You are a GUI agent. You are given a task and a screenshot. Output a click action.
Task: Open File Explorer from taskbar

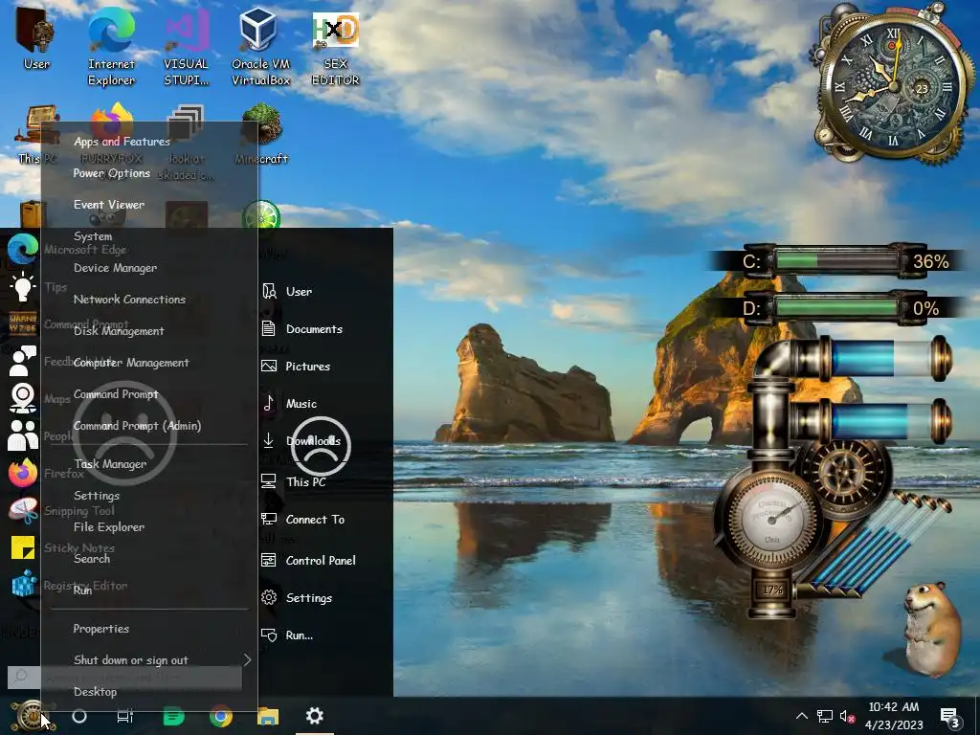[x=268, y=716]
